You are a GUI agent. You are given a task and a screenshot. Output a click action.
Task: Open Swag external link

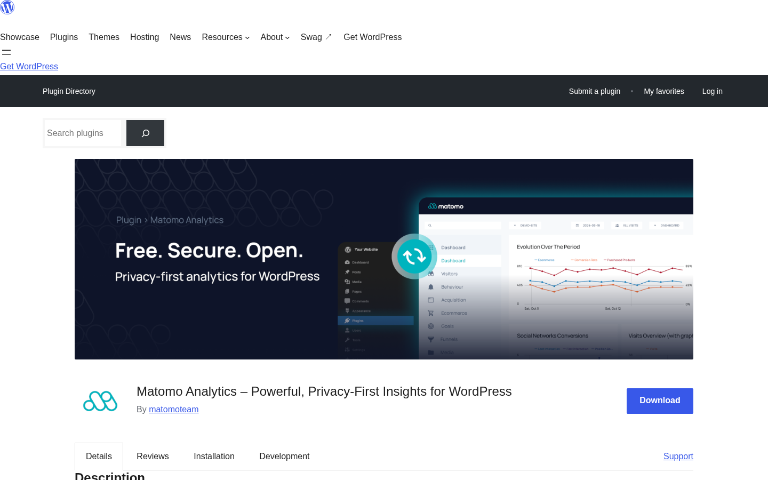316,37
